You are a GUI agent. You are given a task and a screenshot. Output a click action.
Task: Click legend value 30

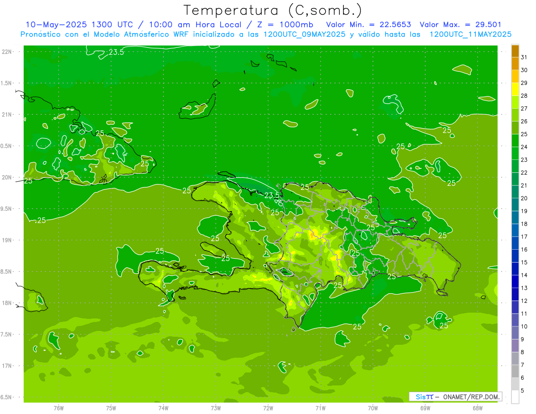click(x=524, y=70)
